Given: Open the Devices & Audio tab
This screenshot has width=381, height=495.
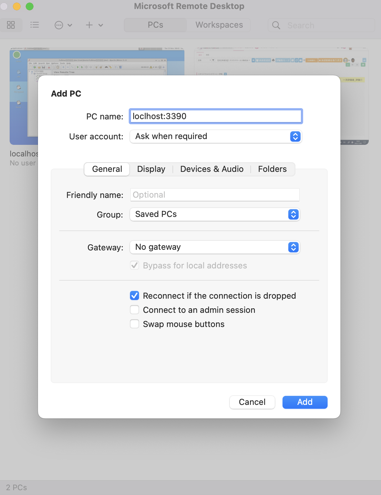Looking at the screenshot, I should [212, 169].
